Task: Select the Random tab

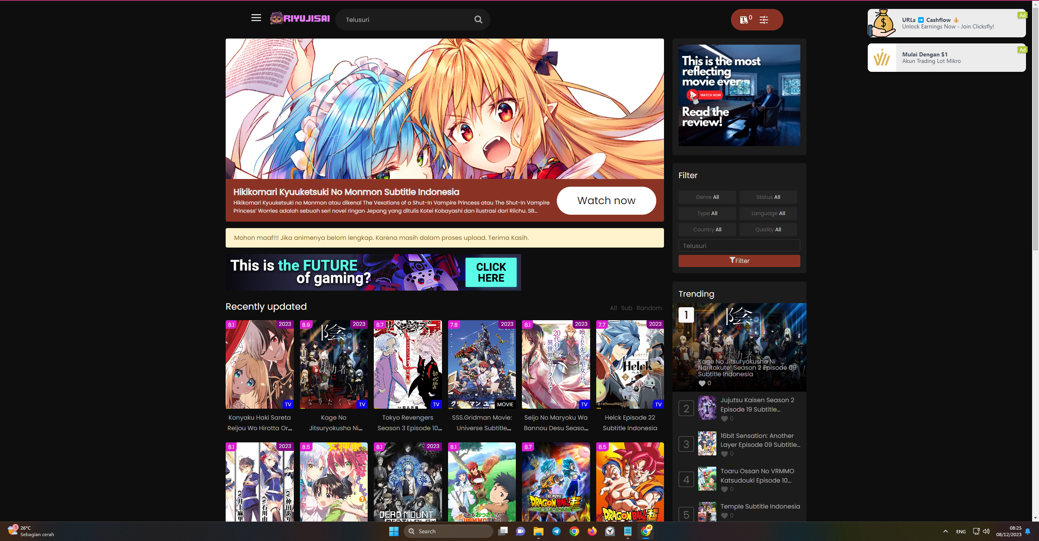Action: point(649,308)
